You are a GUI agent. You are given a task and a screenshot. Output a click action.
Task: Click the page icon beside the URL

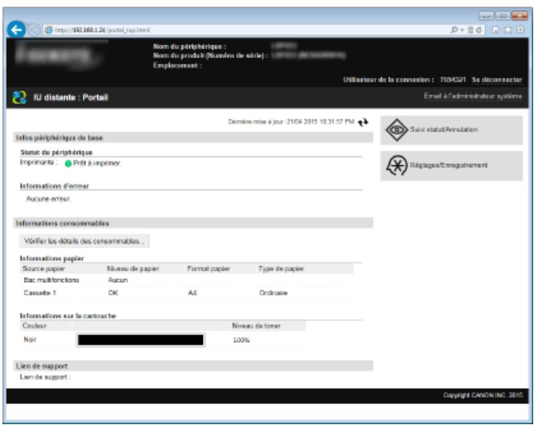coord(49,30)
